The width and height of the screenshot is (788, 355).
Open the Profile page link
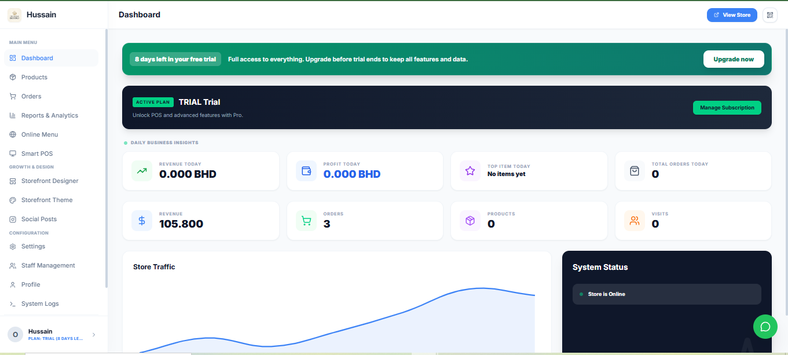(x=51, y=284)
